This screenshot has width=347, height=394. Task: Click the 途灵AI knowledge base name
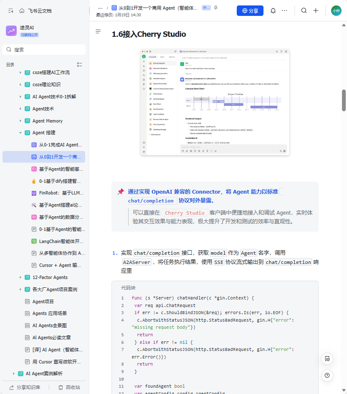pos(27,28)
